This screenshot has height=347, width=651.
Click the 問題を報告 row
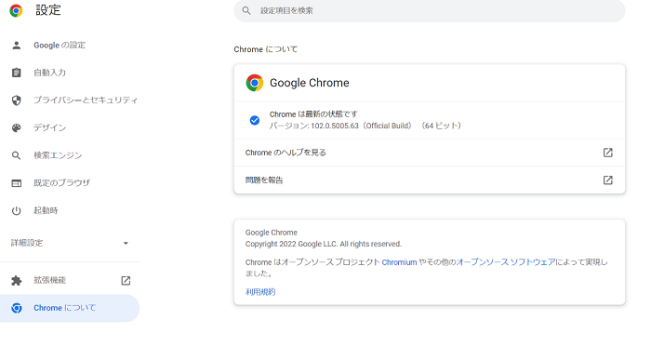point(430,180)
